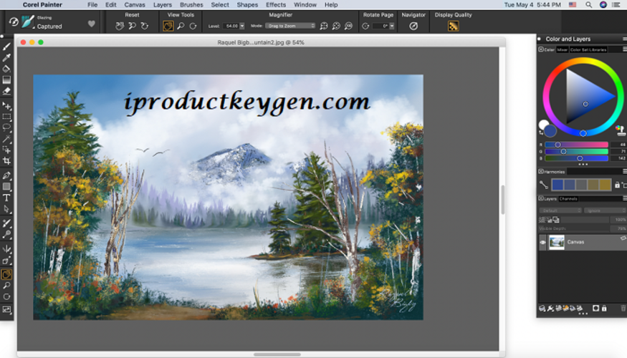This screenshot has width=627, height=358.
Task: Select the Layer Adjuster tool
Action: tap(6, 106)
